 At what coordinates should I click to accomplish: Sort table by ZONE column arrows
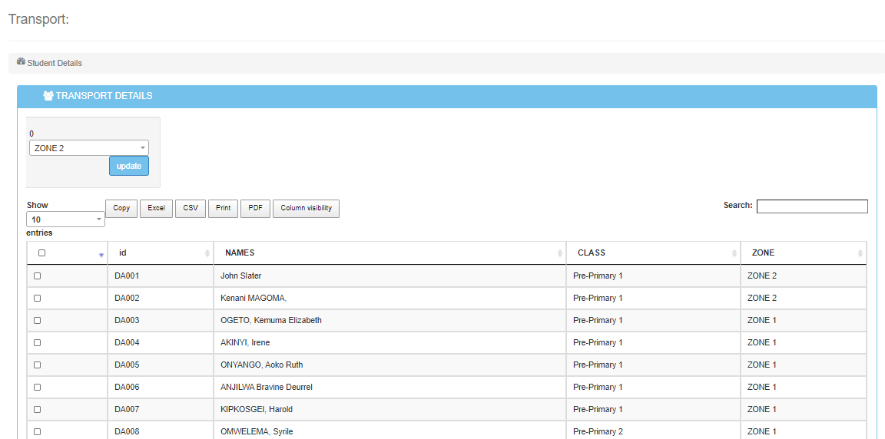click(860, 253)
